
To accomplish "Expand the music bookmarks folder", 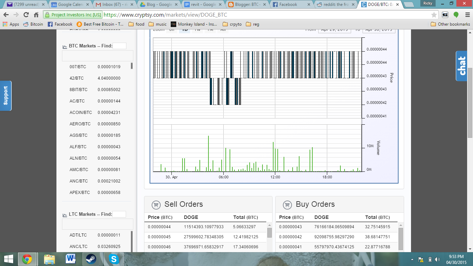I will [157, 24].
